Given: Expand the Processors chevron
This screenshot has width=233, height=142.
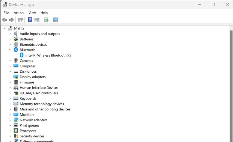Looking at the screenshot, I should coord(10,131).
